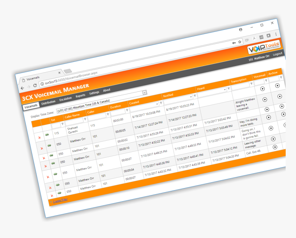Screen dimensions: 296x238
Task: Play voicemail heard 7/13/2017 5:03:42 PM
Action: (x=267, y=109)
